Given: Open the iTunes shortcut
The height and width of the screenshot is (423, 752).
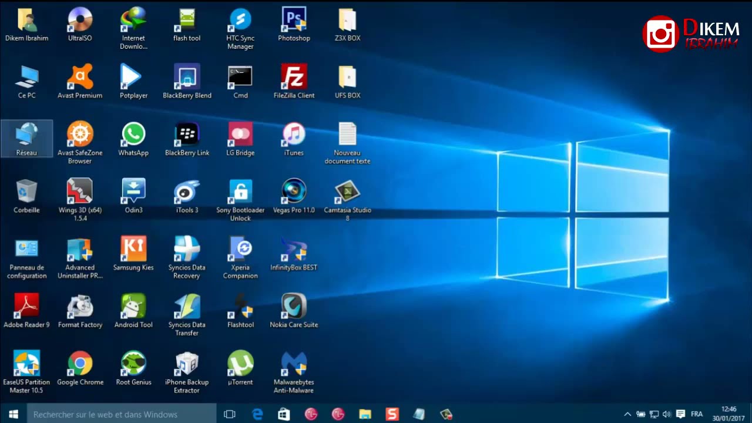Looking at the screenshot, I should pos(294,139).
